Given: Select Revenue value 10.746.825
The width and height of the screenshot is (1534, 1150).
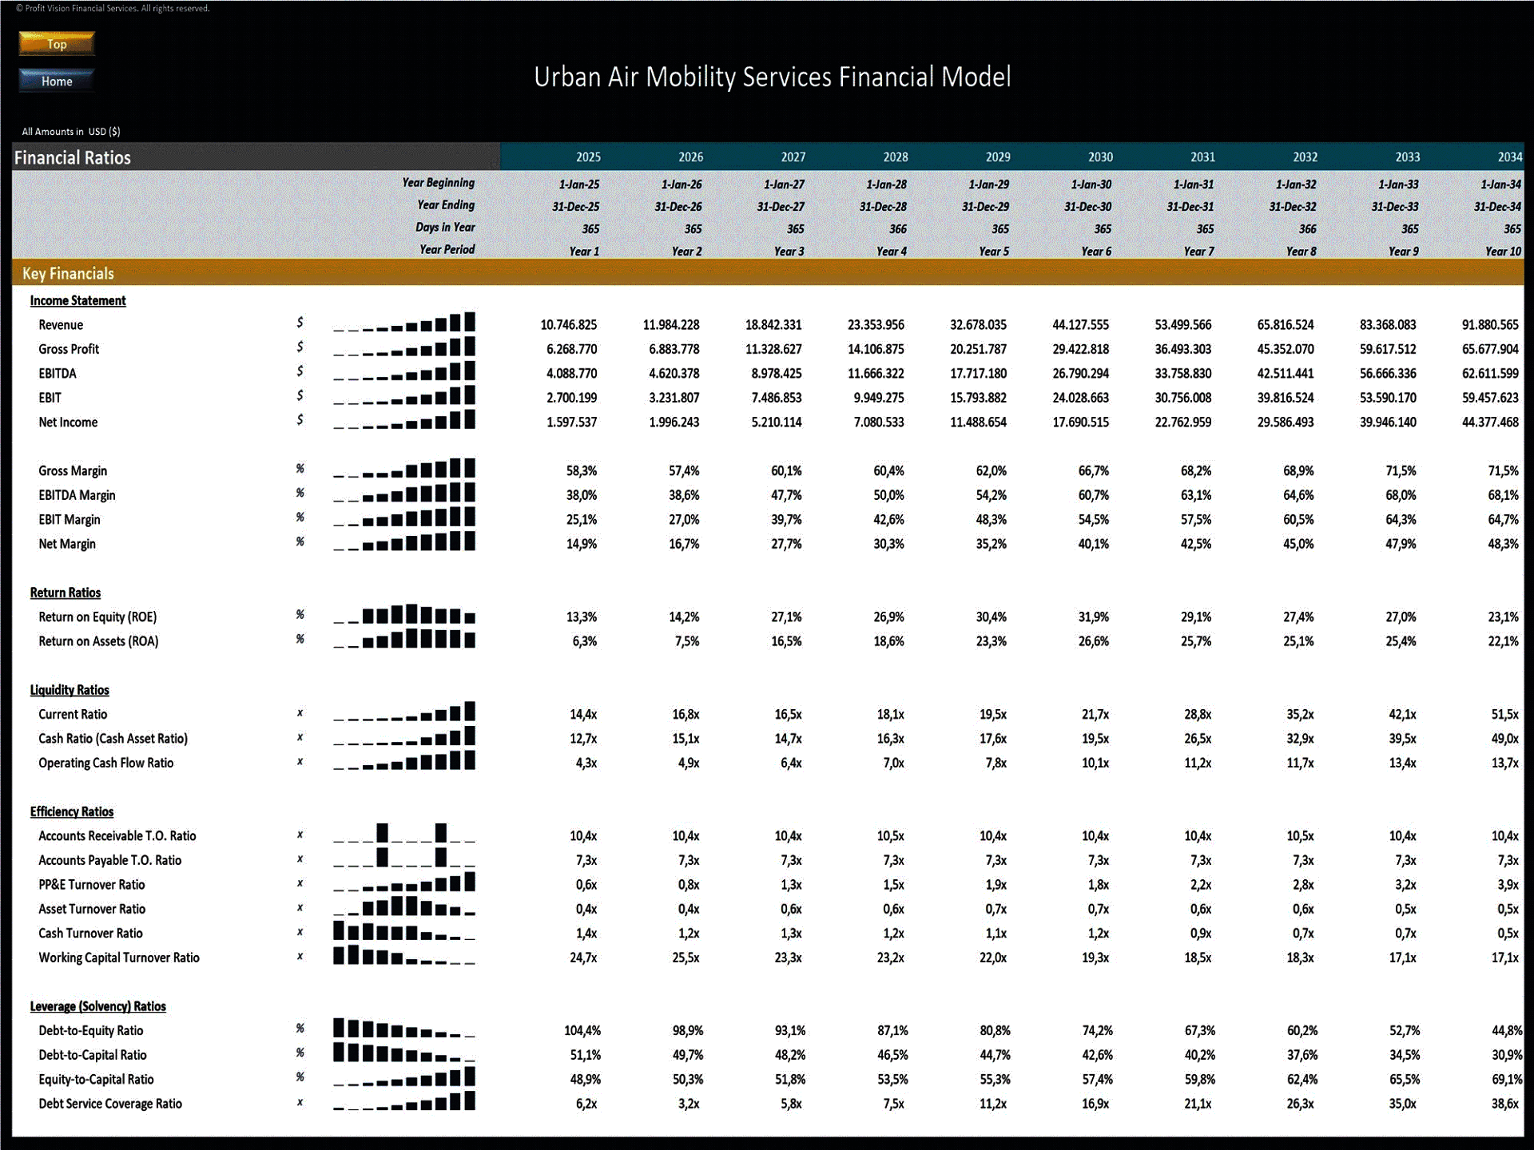Looking at the screenshot, I should [568, 325].
